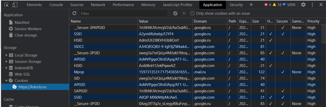Click the Local Storage grid icon
This screenshot has width=326, height=107.
point(11,55)
